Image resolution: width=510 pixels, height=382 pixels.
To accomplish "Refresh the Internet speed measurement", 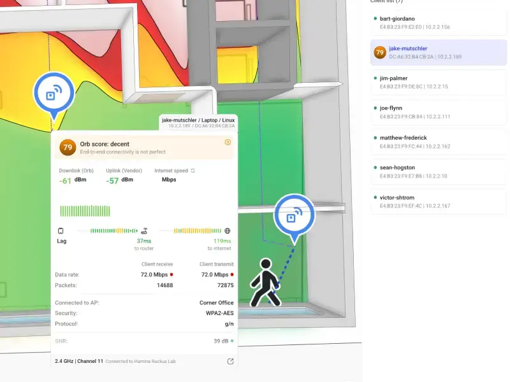I will pos(193,171).
